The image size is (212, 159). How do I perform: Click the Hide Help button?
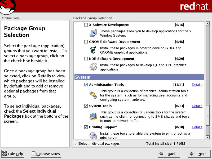pyautogui.click(x=13, y=154)
